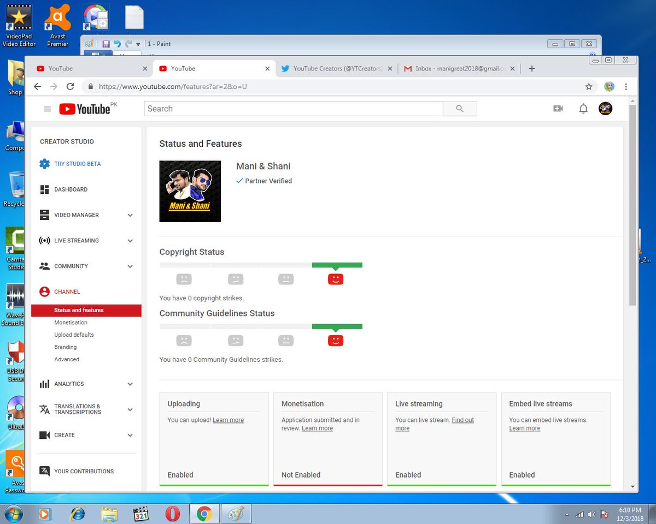The image size is (656, 524).
Task: Click the YouTube logo
Action: click(85, 109)
